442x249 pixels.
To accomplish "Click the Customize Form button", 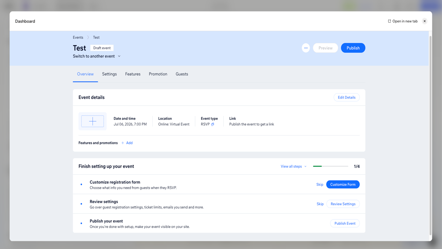I will click(343, 184).
